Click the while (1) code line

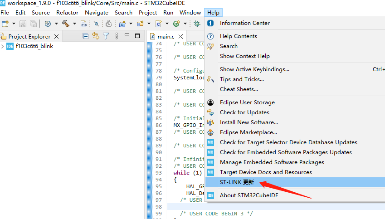tap(188, 173)
